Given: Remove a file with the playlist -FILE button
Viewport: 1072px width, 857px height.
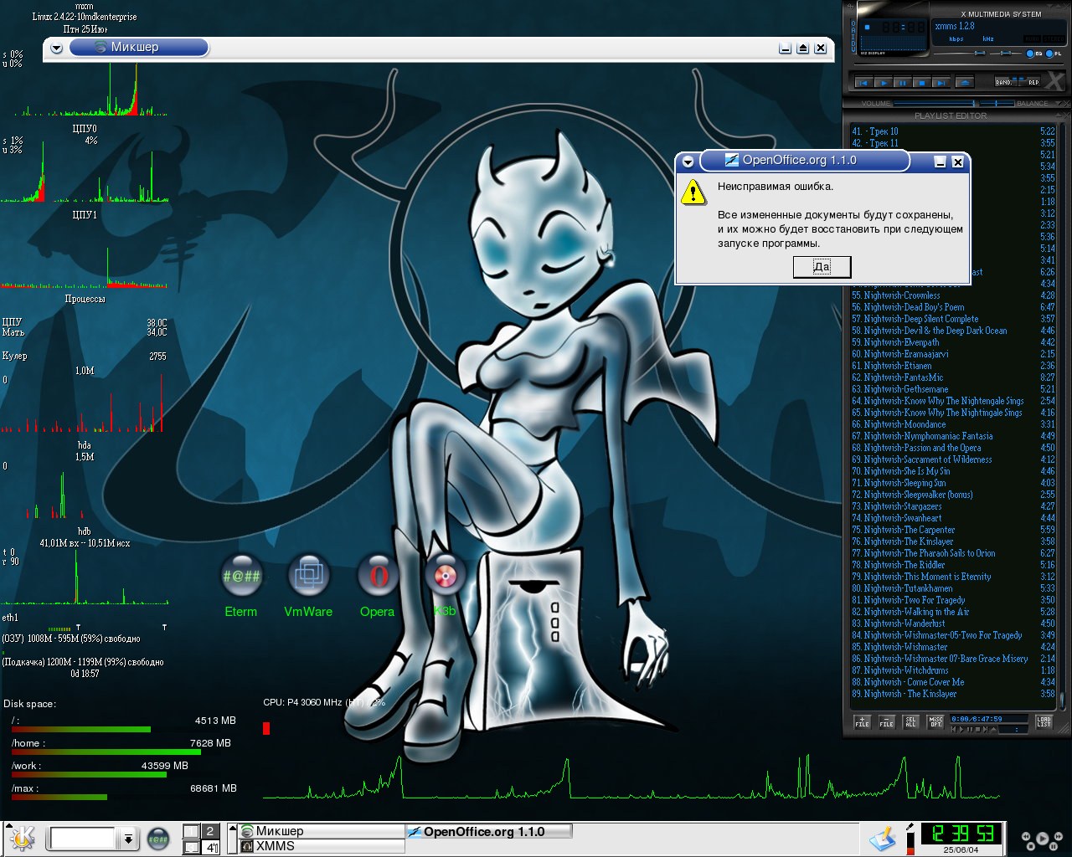Looking at the screenshot, I should 887,721.
